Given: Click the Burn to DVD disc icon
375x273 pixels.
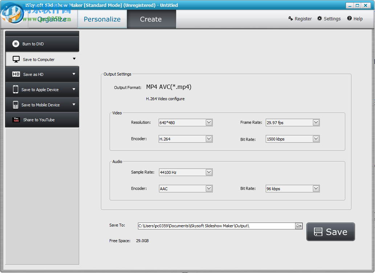Looking at the screenshot, I should (x=16, y=44).
